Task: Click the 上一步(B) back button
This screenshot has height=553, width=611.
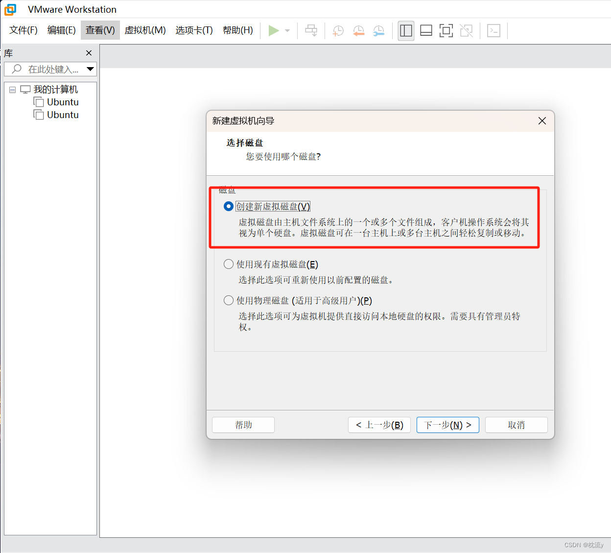Action: (x=379, y=425)
